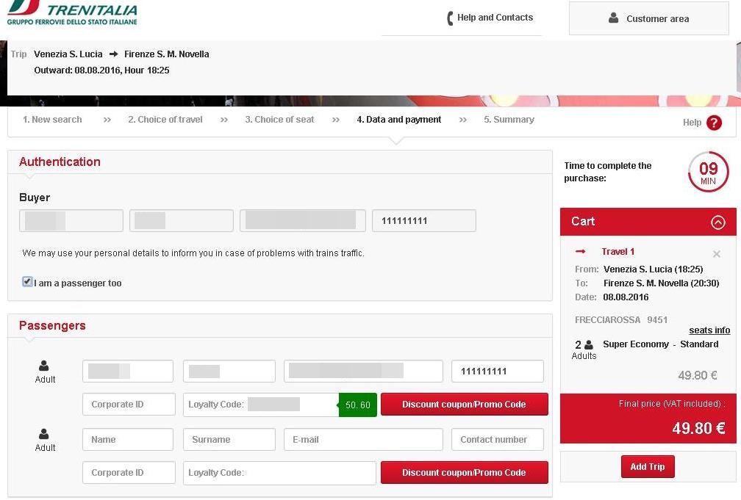The width and height of the screenshot is (741, 500).
Task: Go to step 3. Choice of seat
Action: 279,120
